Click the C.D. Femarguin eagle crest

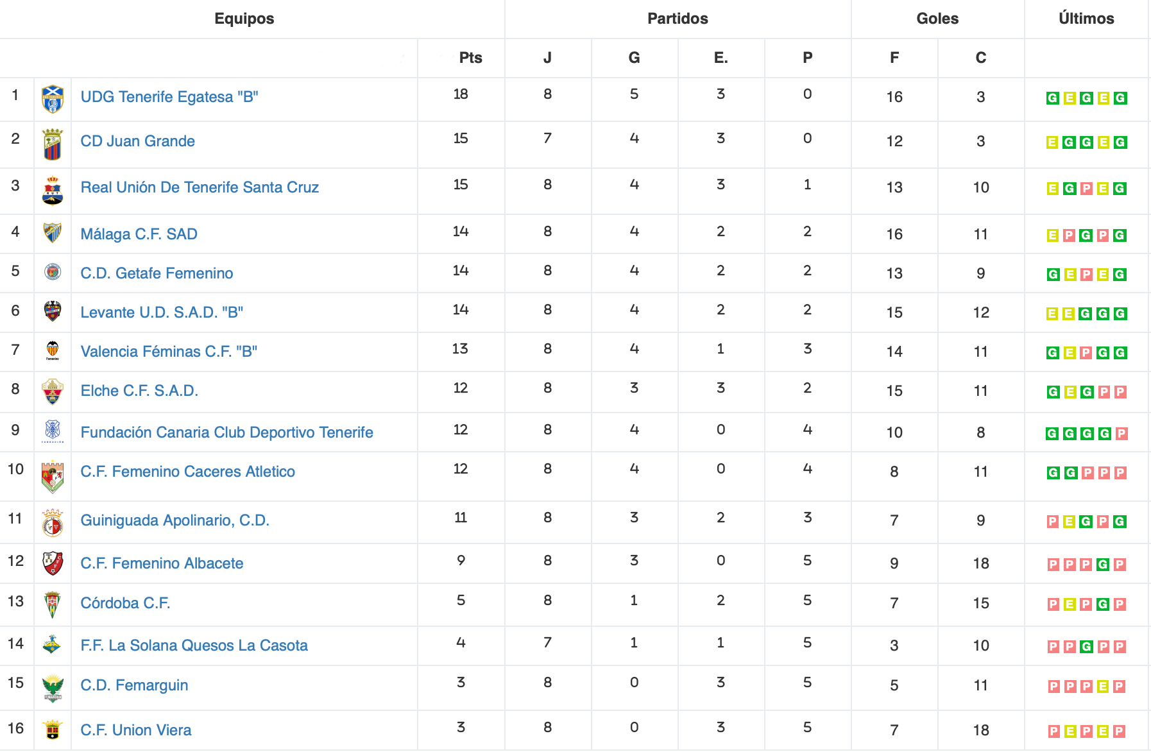point(53,688)
